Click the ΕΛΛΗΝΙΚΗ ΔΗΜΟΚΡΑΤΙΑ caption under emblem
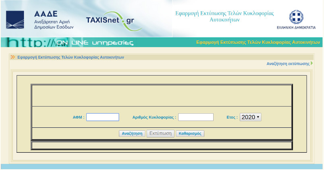The image size is (324, 170). (x=296, y=29)
